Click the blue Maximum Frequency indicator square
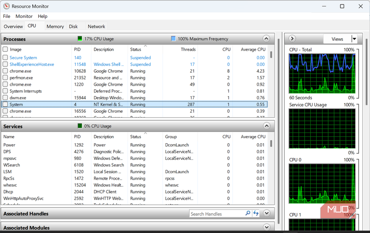370x233 pixels. (x=173, y=39)
